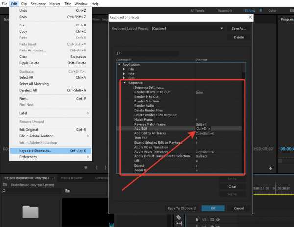Open the Keyboard Layout Preset dropdown
The width and height of the screenshot is (294, 227).
coord(188,29)
